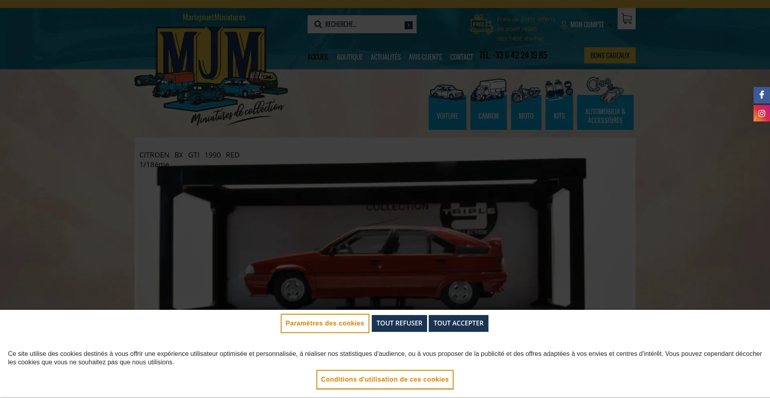Click the truck illustration above CAMION

pos(488,90)
